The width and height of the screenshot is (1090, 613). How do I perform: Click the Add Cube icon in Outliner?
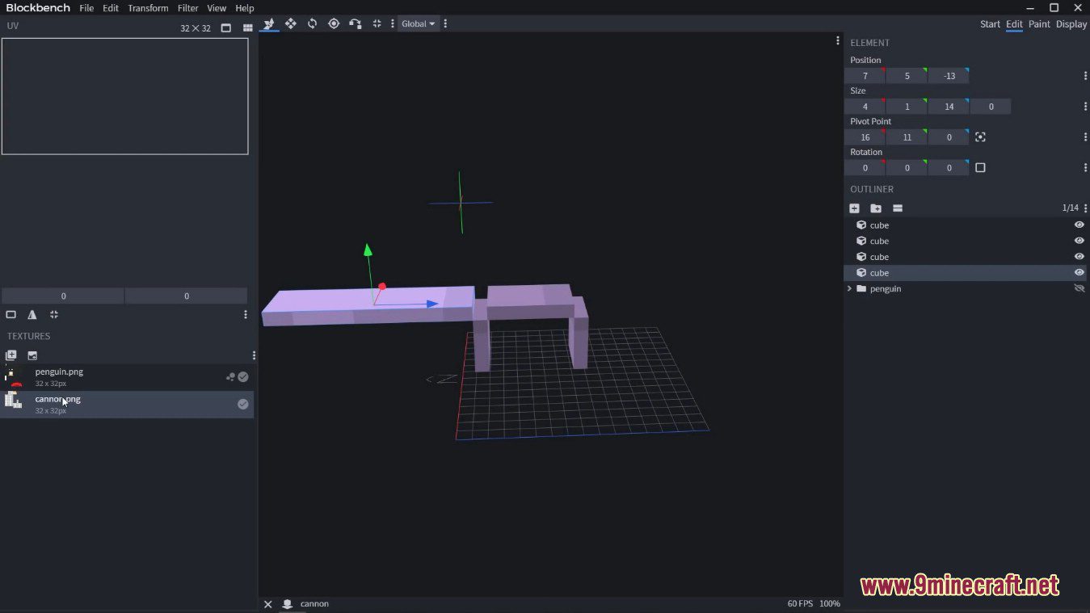pyautogui.click(x=854, y=208)
